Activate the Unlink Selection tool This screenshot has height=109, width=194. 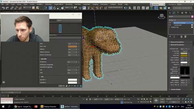pos(16,8)
